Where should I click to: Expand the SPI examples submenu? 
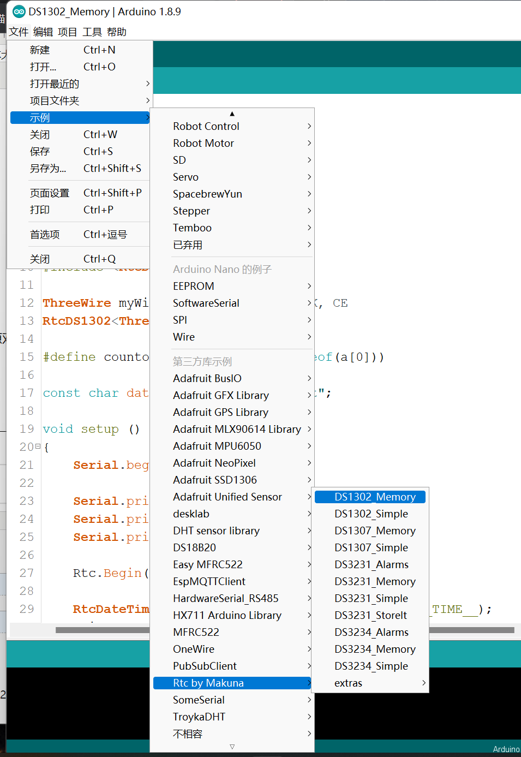tap(232, 320)
